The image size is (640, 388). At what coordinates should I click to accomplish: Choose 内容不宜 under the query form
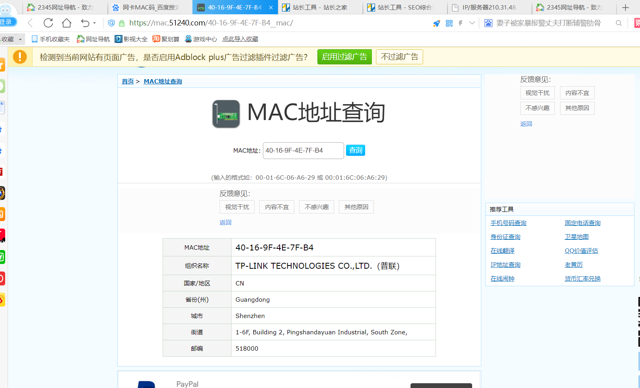point(277,207)
